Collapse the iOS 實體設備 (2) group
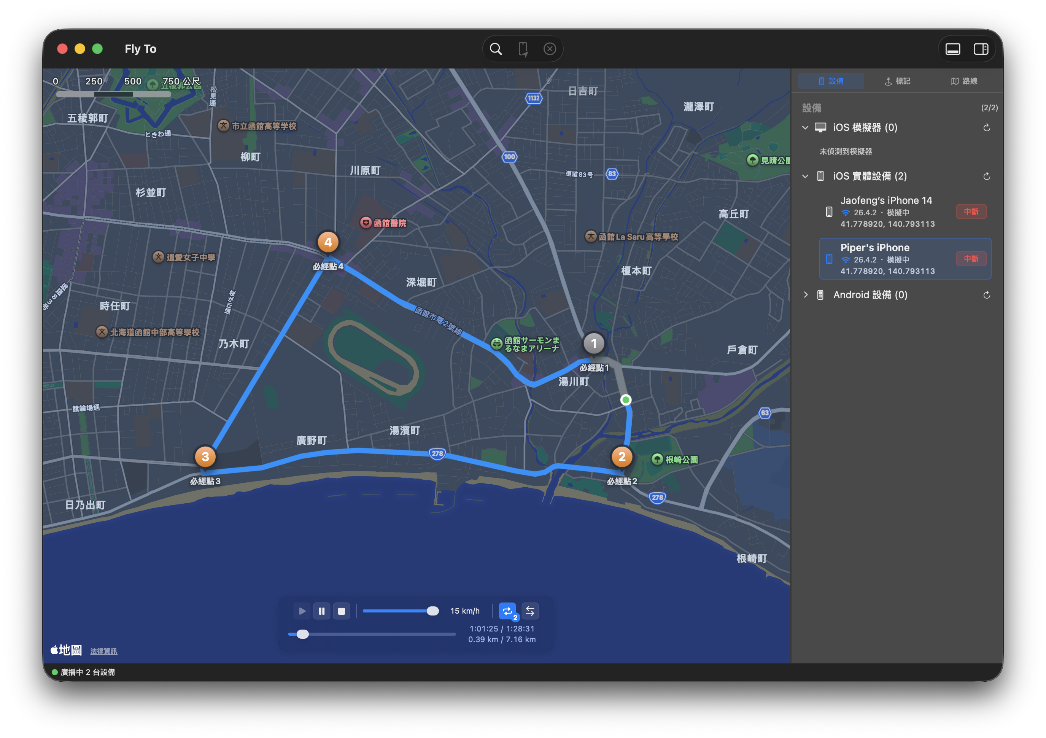Image resolution: width=1046 pixels, height=738 pixels. click(x=805, y=176)
